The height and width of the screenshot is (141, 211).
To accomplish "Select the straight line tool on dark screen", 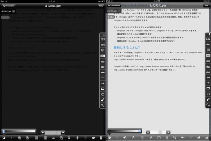I will [103, 78].
